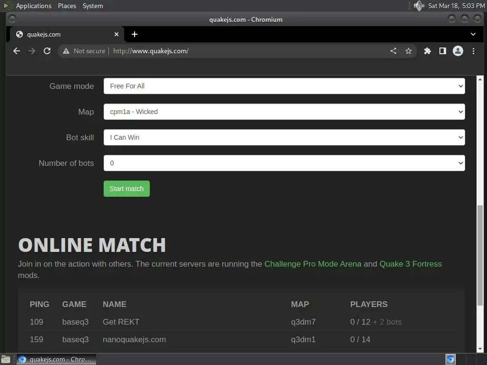This screenshot has height=365, width=487.
Task: Toggle the browser side panel icon
Action: [x=443, y=51]
